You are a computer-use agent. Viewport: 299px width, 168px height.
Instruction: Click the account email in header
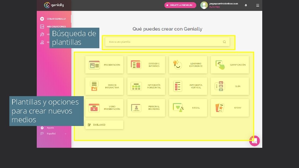pyautogui.click(x=224, y=4)
